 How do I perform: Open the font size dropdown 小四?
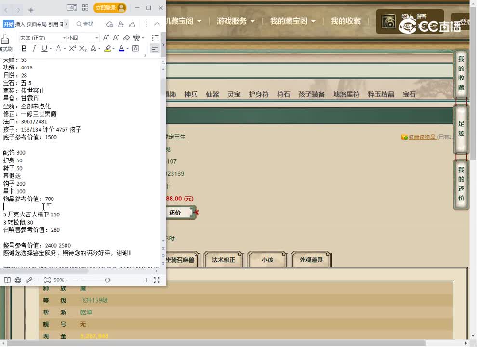83,38
